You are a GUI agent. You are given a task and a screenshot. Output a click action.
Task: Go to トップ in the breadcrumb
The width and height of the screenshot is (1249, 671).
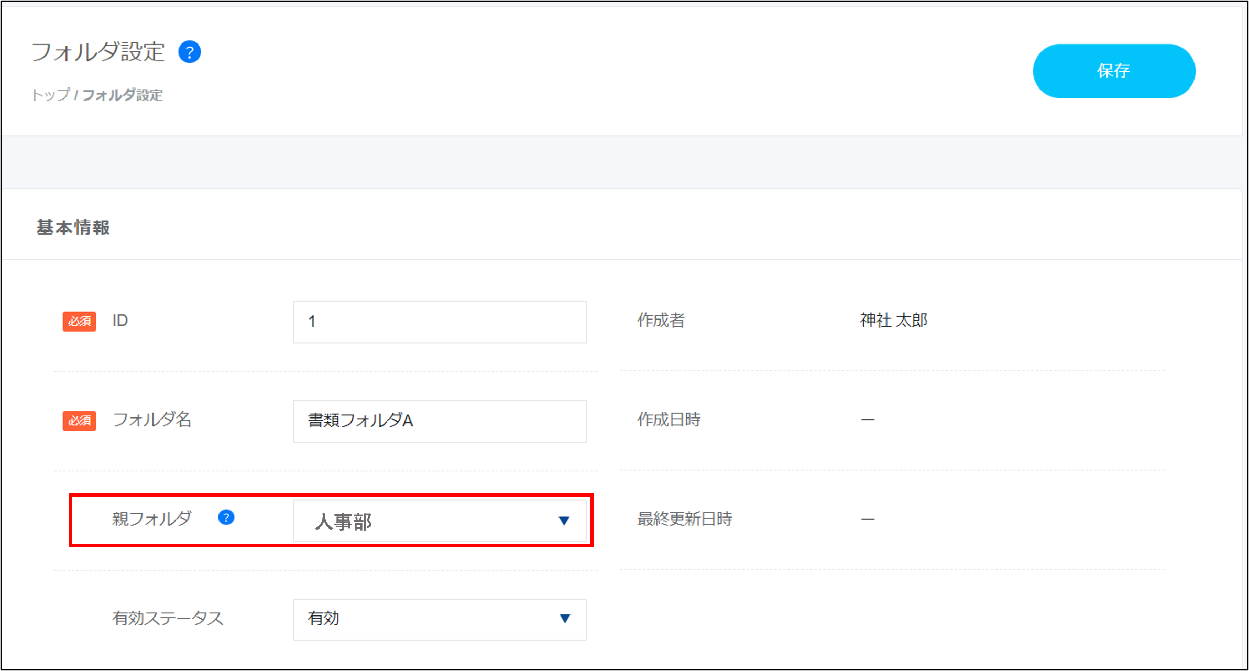point(50,95)
